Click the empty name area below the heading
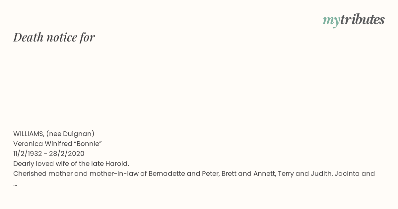Viewport: 398px width, 209px height. pyautogui.click(x=199, y=80)
